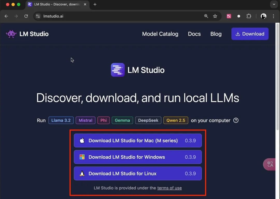Click the floating translate button on right edge
Screen dimensions: 280x199
269,164
